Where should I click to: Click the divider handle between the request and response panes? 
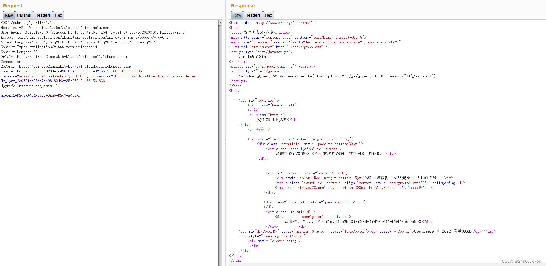(x=225, y=141)
